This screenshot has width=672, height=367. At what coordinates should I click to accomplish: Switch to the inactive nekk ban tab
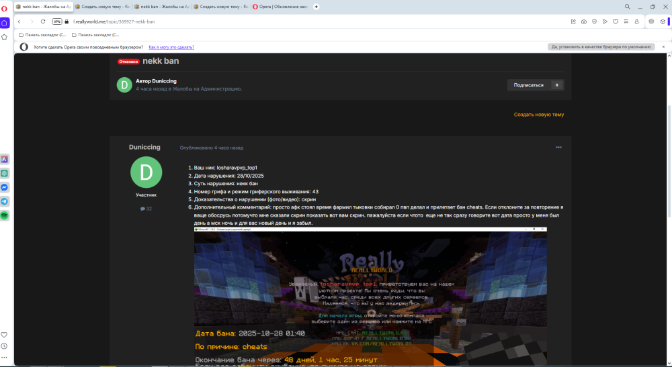(163, 7)
